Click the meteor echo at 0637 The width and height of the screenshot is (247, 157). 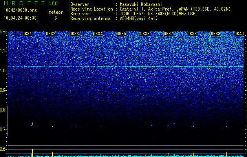coord(168,126)
